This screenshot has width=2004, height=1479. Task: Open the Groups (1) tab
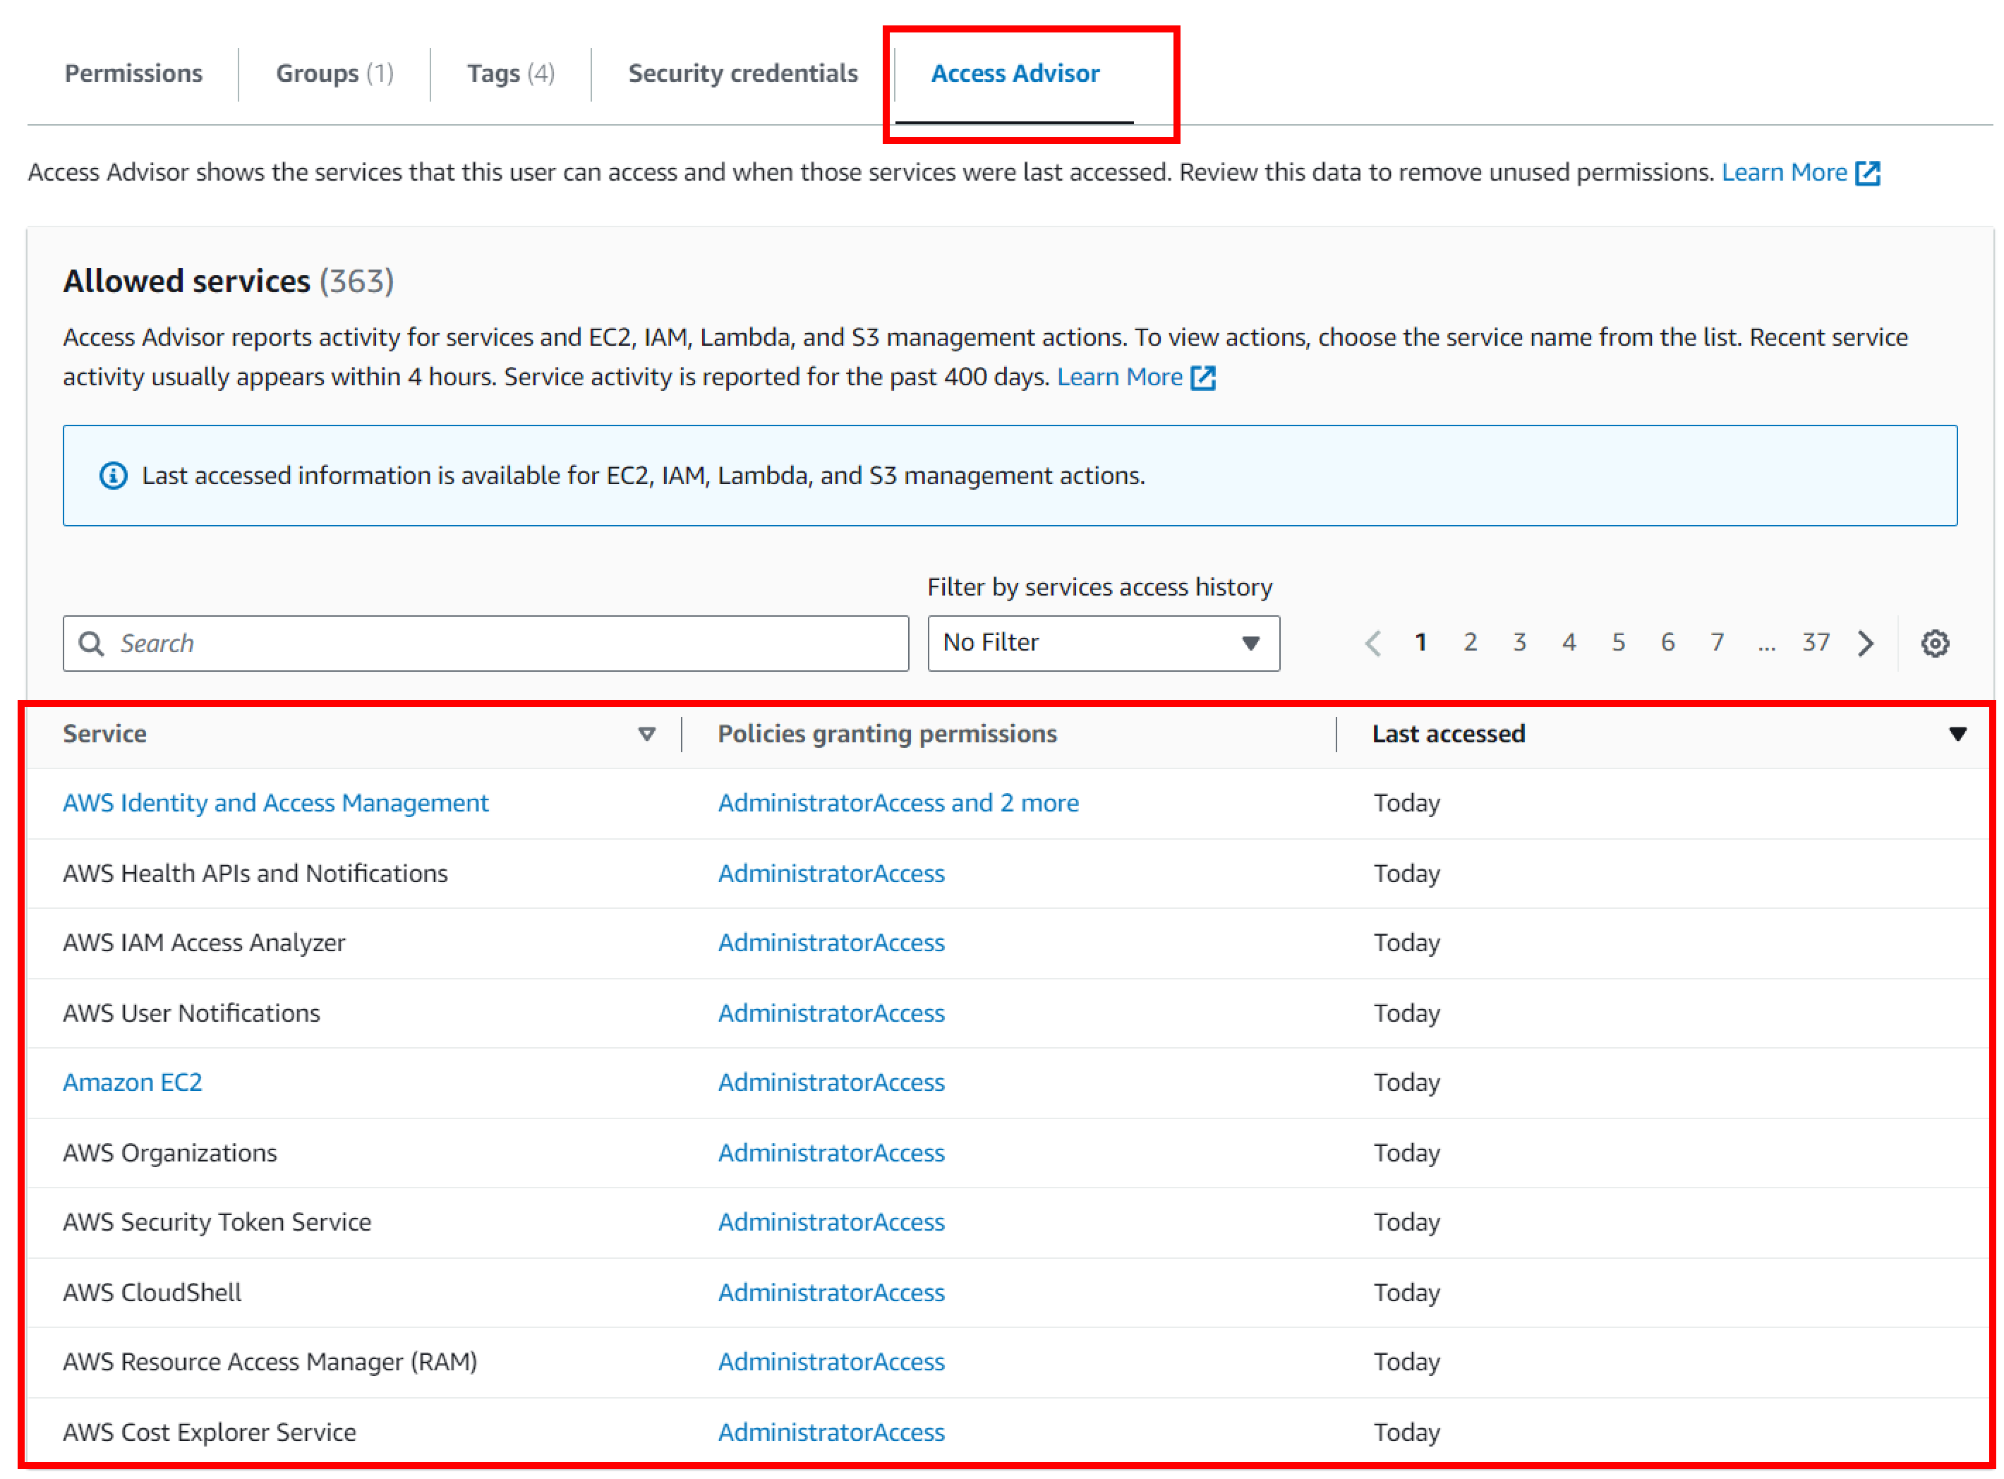pyautogui.click(x=334, y=73)
